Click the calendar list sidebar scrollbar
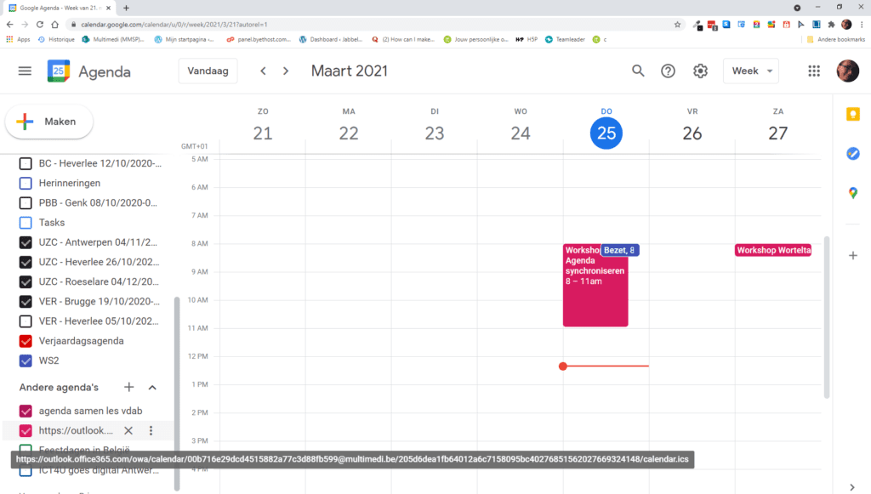Image resolution: width=871 pixels, height=494 pixels. tap(177, 393)
